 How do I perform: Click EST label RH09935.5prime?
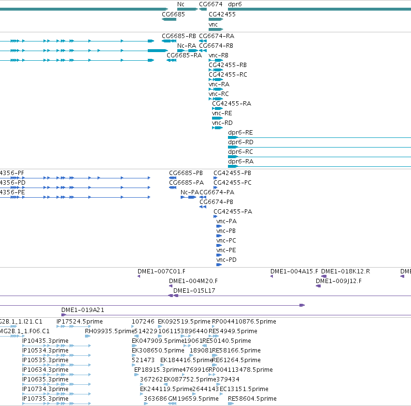pyautogui.click(x=110, y=331)
